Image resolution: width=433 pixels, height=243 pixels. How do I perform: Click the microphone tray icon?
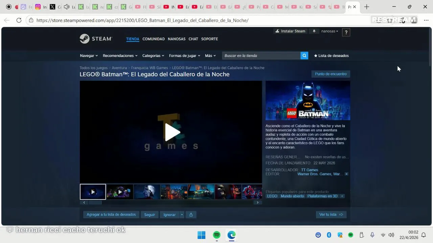click(372, 235)
